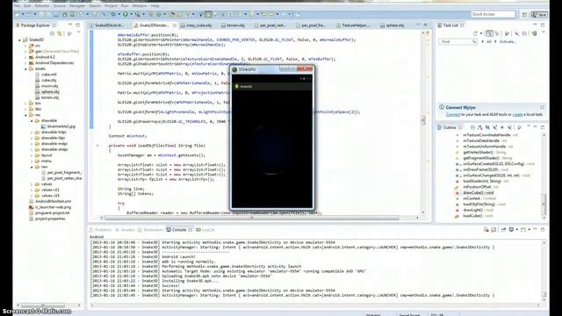Click the code editor horizontal scrollbar
This screenshot has height=316, width=562.
(x=252, y=218)
